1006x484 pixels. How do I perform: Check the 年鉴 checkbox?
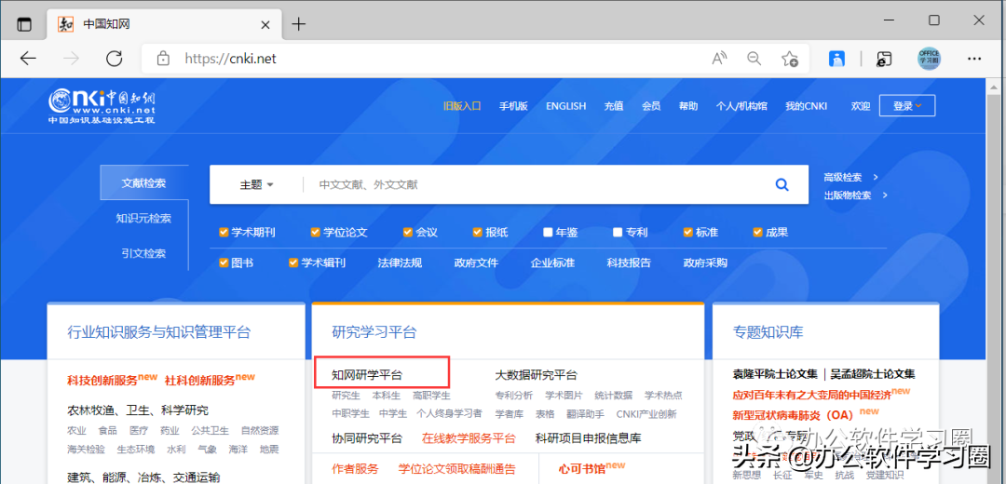click(x=548, y=233)
